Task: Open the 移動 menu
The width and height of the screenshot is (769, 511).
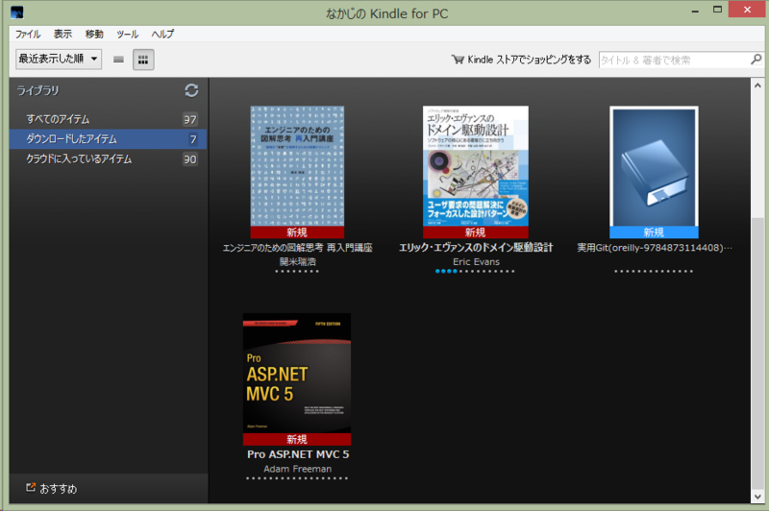Action: (94, 34)
